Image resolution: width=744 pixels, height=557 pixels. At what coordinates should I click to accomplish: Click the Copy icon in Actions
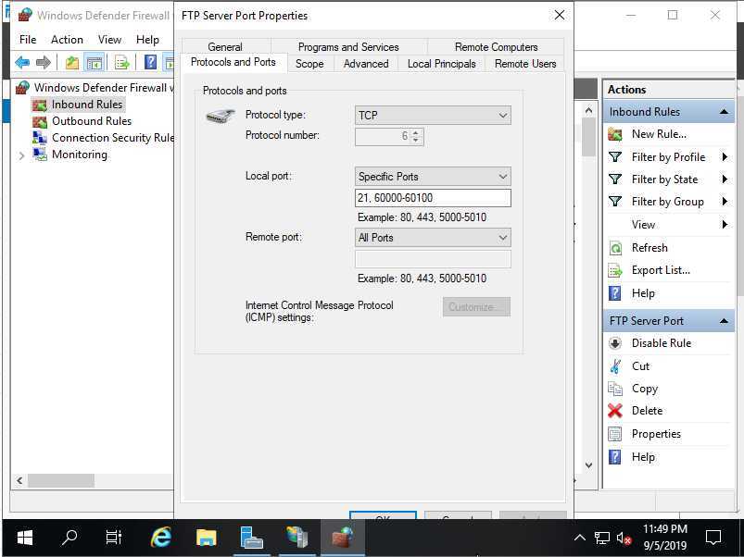click(x=615, y=389)
